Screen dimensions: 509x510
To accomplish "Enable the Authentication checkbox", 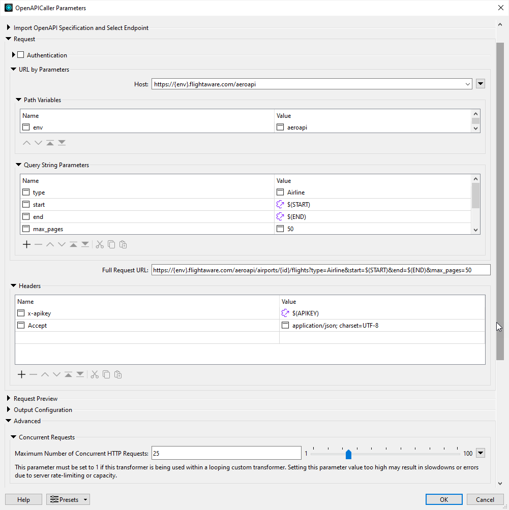I will (21, 55).
